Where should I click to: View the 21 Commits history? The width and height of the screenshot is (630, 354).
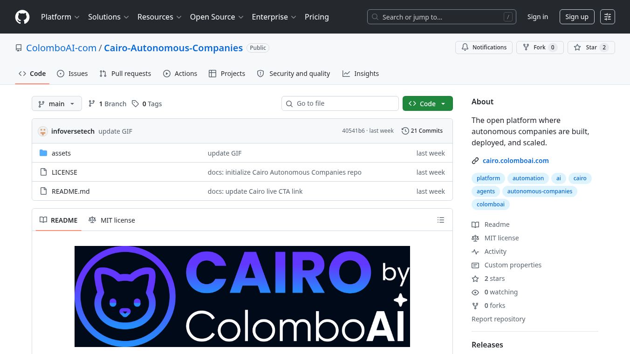[x=422, y=131]
